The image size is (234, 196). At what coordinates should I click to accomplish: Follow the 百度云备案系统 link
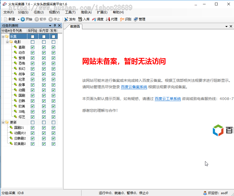[x=134, y=87]
